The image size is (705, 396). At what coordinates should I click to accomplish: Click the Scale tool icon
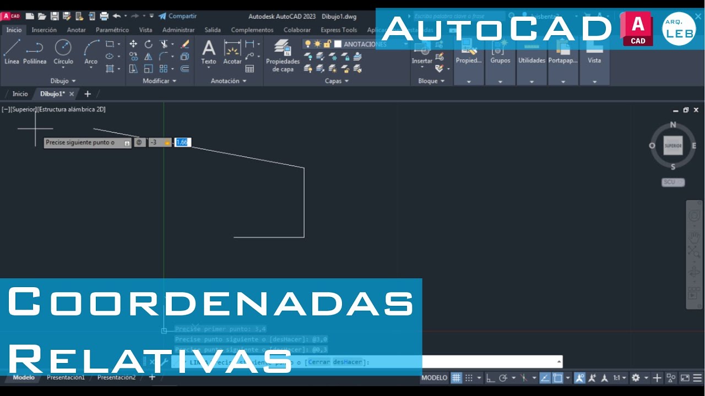[148, 69]
